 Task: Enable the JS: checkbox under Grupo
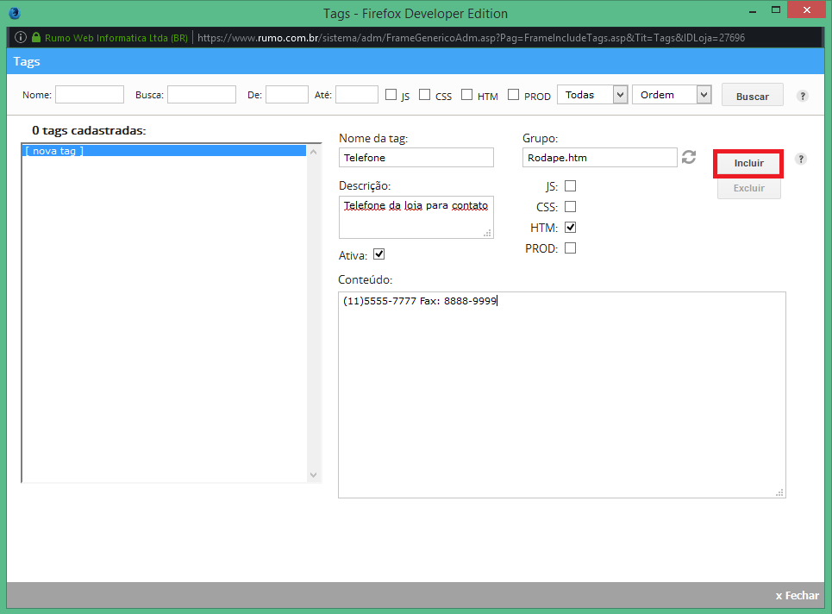571,185
